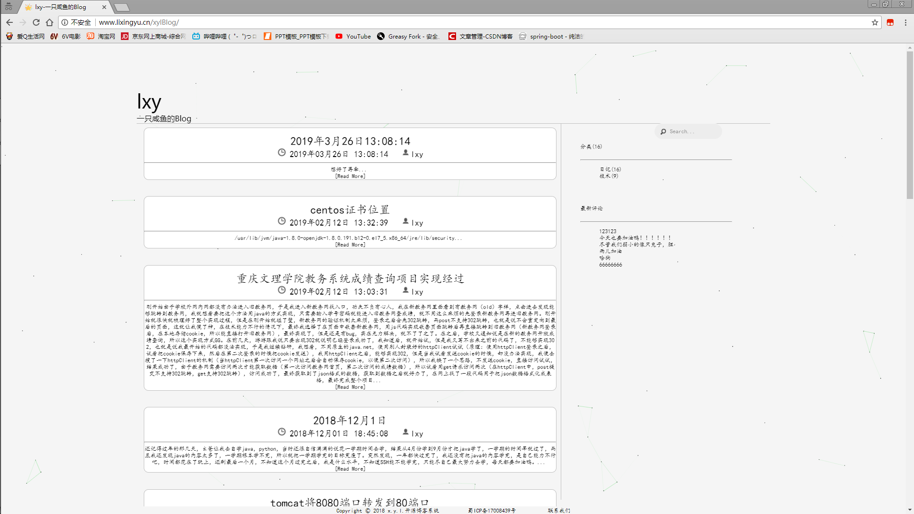Click the browser back arrow

(x=10, y=22)
